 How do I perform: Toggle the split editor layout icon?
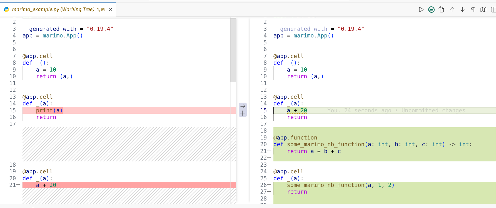[x=493, y=10]
